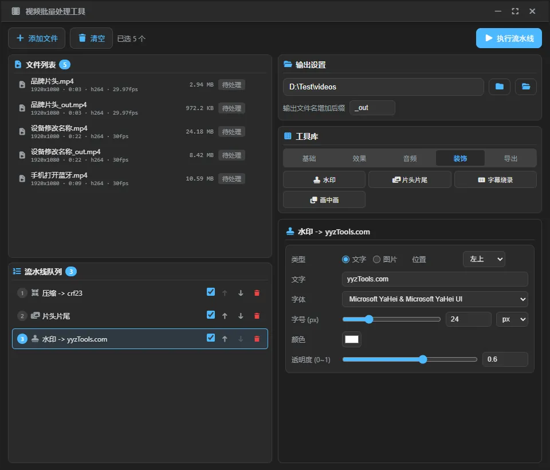Viewport: 550px width, 470px height.
Task: Browse for output folder icon
Action: pos(500,87)
